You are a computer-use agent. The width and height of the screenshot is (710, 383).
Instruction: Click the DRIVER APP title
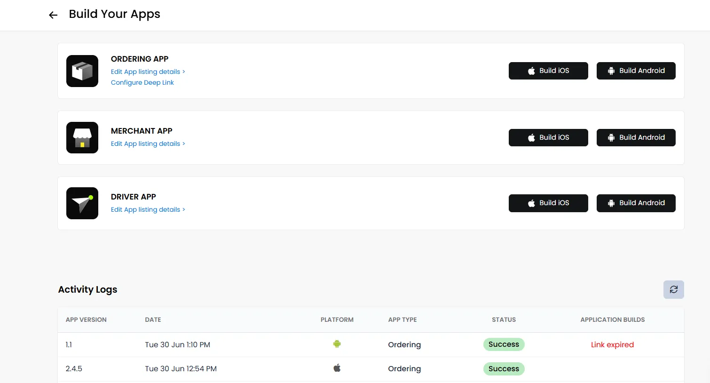pos(134,197)
